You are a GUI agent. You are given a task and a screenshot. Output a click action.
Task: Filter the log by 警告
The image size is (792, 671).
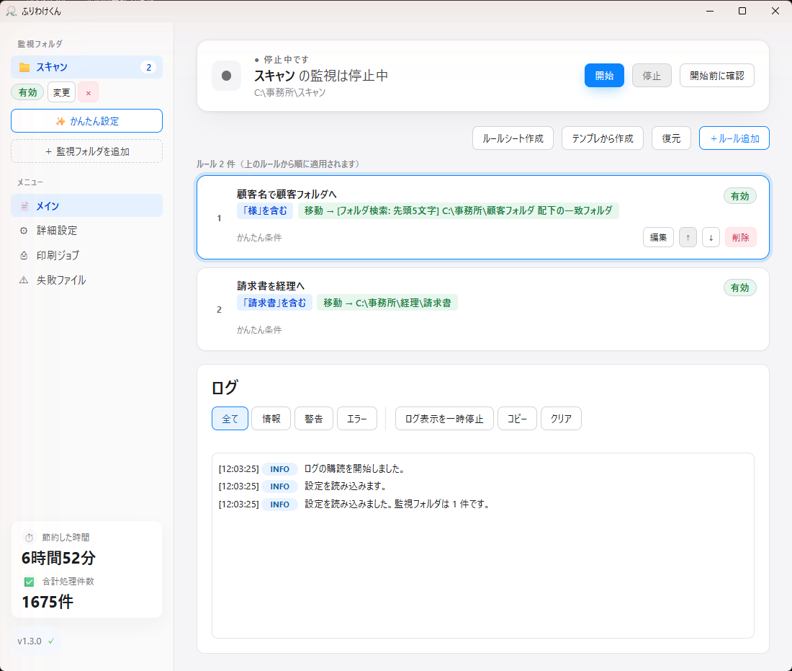[x=314, y=419]
